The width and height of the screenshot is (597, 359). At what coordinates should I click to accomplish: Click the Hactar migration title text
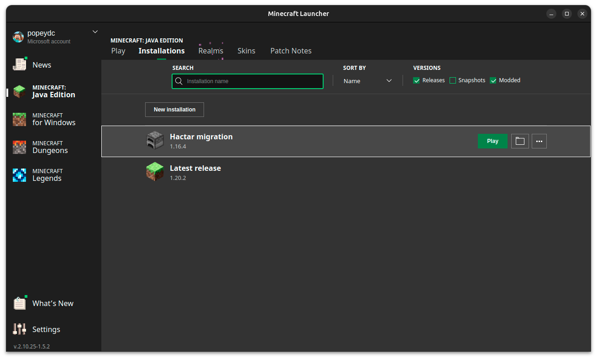click(201, 137)
